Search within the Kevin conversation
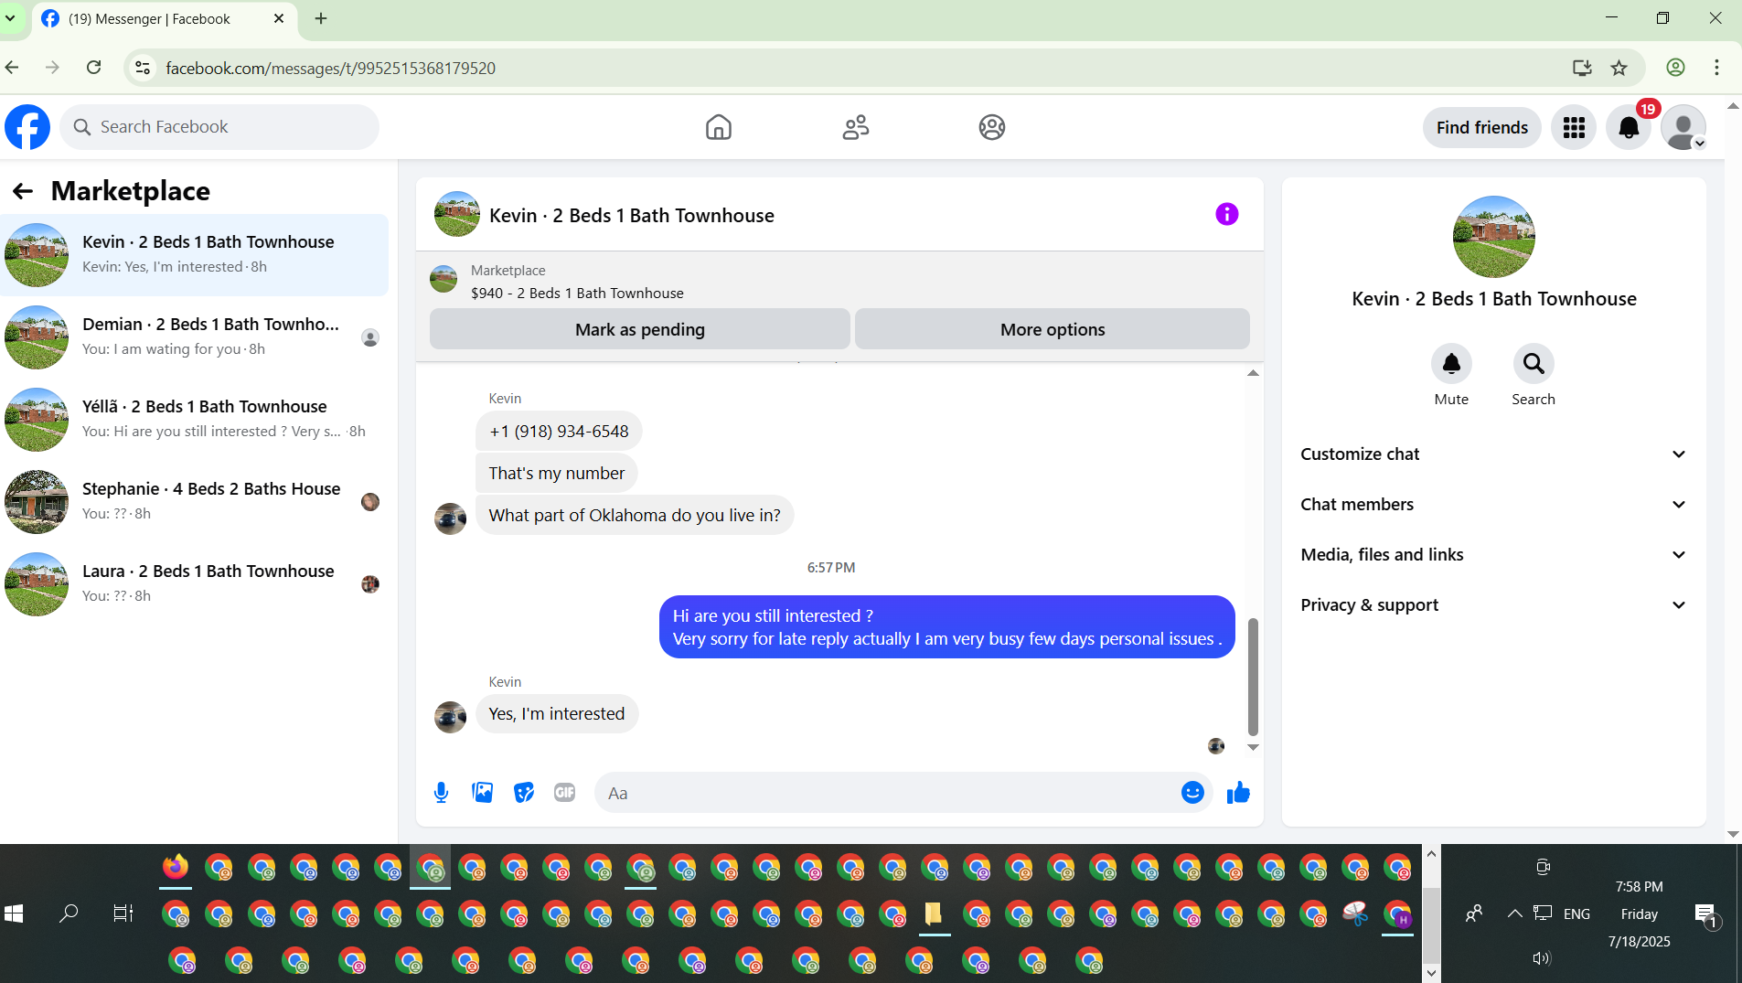 tap(1534, 364)
